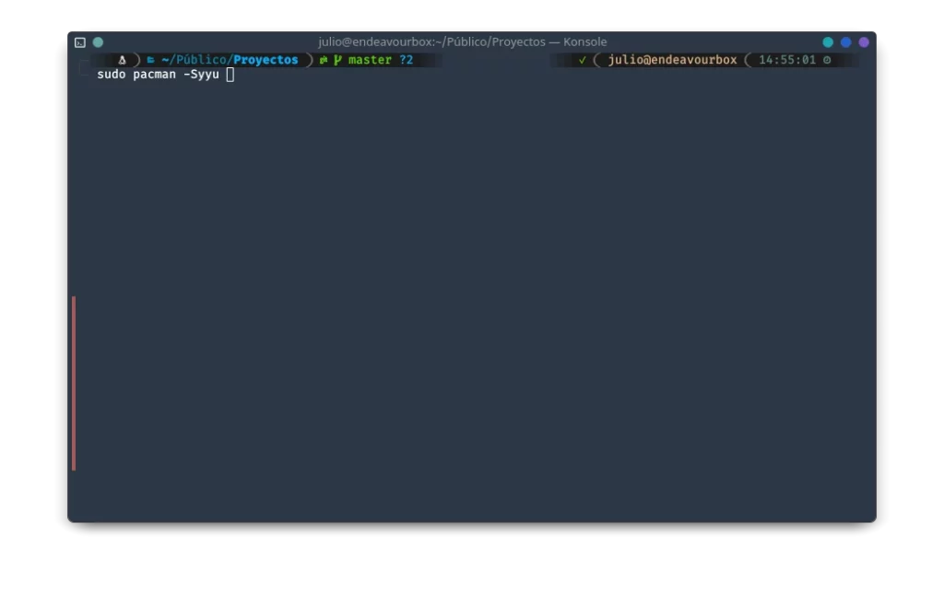Click the teal minimize dot in the title bar
944x599 pixels.
[x=828, y=42]
